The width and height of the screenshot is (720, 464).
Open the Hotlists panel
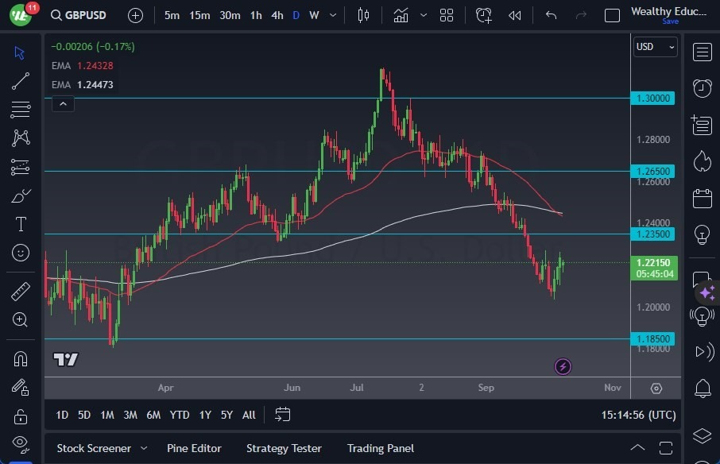pos(703,161)
